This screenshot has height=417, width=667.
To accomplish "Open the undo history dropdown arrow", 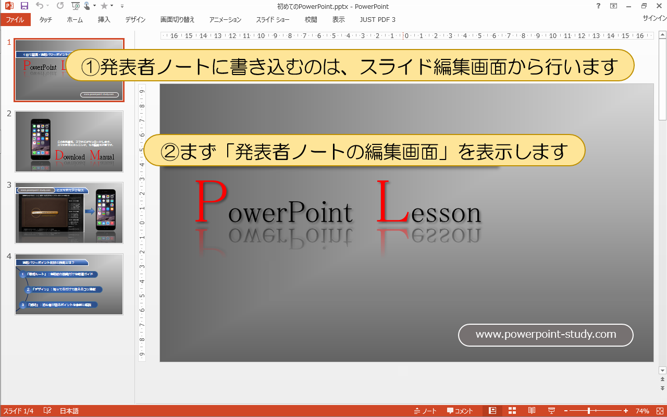I will pos(48,6).
